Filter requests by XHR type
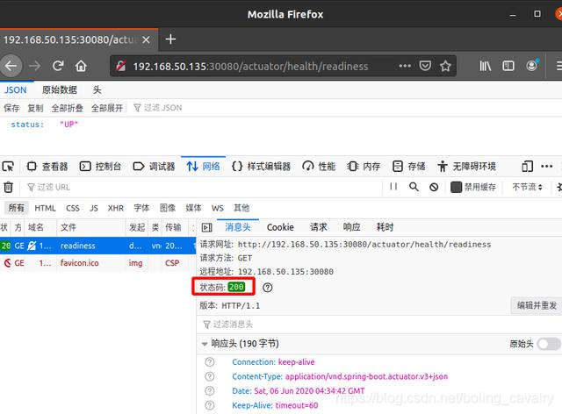Screen dimensions: 562x414 pyautogui.click(x=116, y=208)
